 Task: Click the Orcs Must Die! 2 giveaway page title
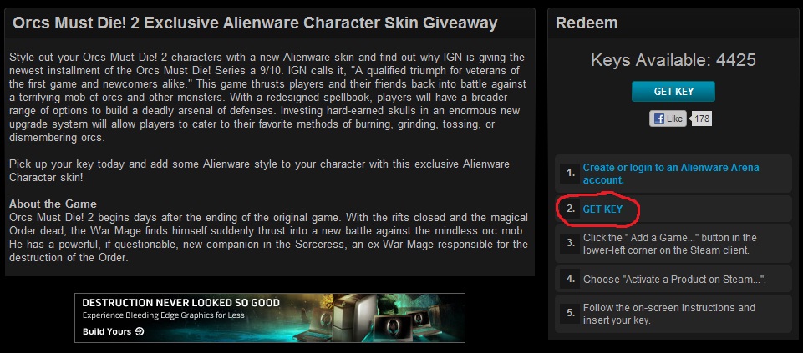click(255, 23)
